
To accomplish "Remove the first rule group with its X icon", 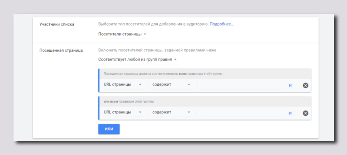I will [x=305, y=85].
